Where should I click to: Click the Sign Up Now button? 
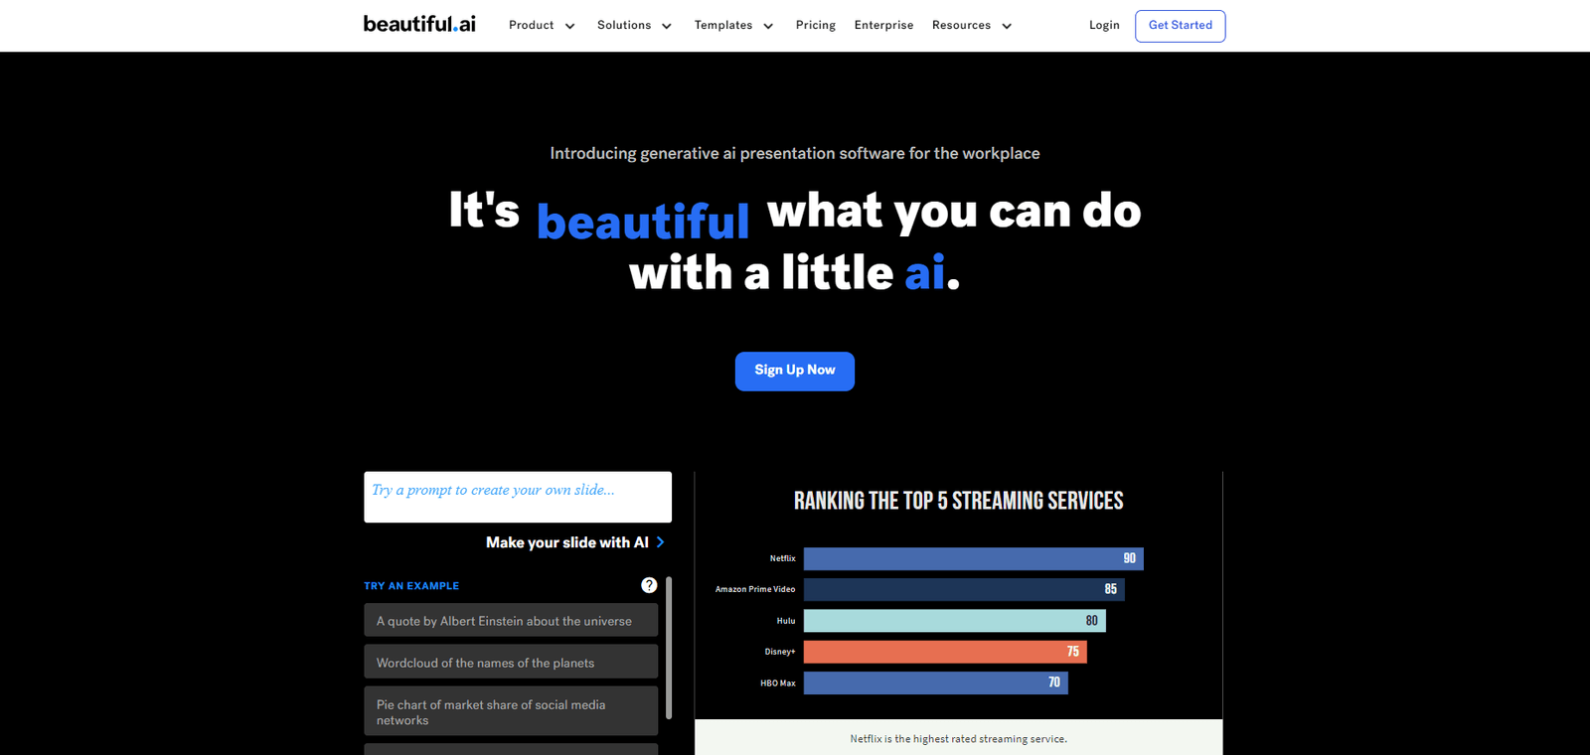coord(795,371)
